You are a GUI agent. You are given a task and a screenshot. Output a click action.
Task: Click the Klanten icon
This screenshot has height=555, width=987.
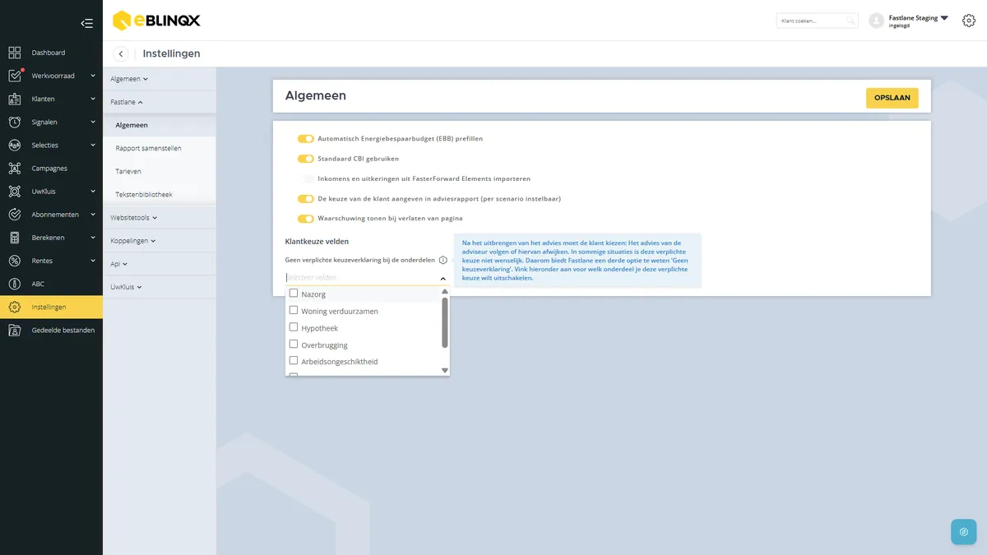(x=15, y=99)
